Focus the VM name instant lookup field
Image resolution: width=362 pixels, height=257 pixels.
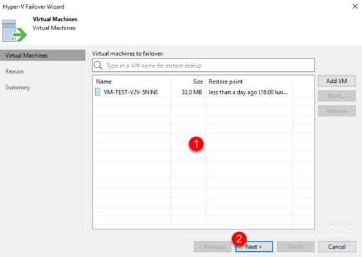click(x=203, y=66)
